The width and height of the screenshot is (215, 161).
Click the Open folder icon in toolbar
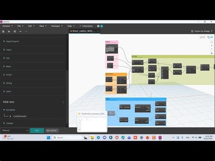point(9,31)
